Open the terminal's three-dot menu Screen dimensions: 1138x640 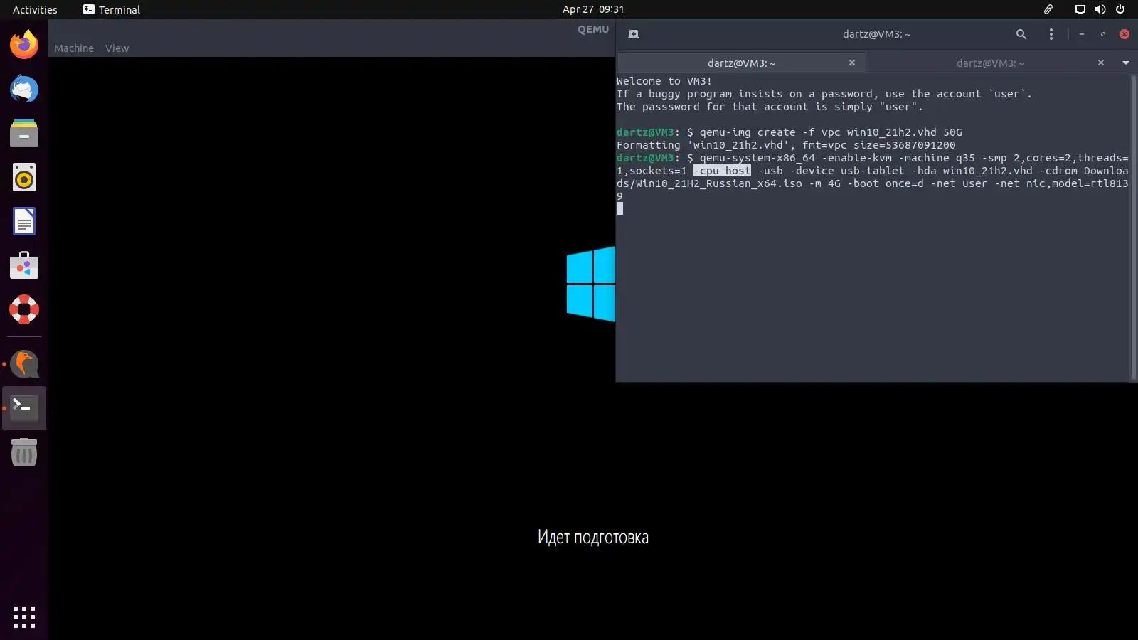tap(1051, 34)
